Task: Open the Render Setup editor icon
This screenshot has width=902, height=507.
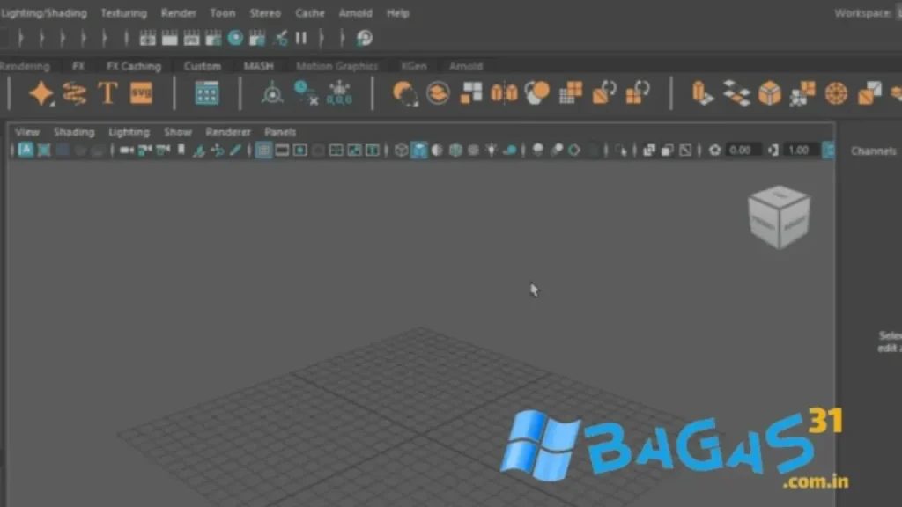Action: 257,38
